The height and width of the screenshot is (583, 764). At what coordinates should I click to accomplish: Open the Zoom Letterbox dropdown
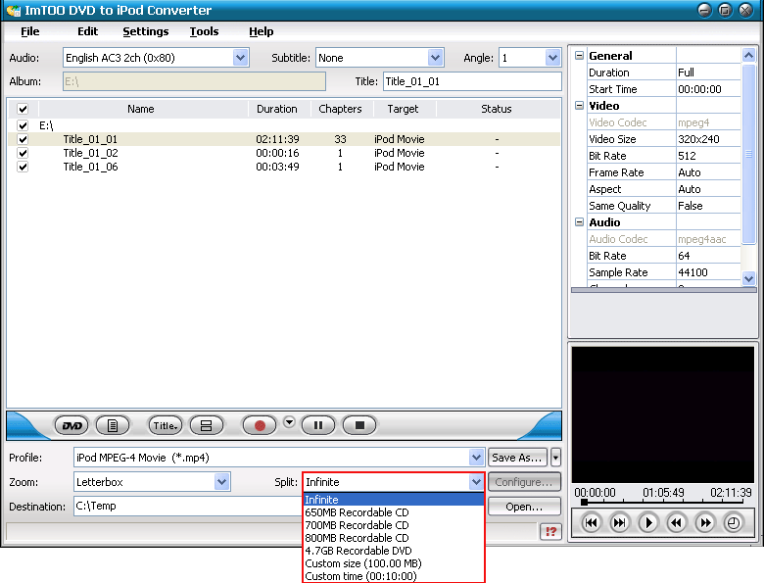coord(221,482)
